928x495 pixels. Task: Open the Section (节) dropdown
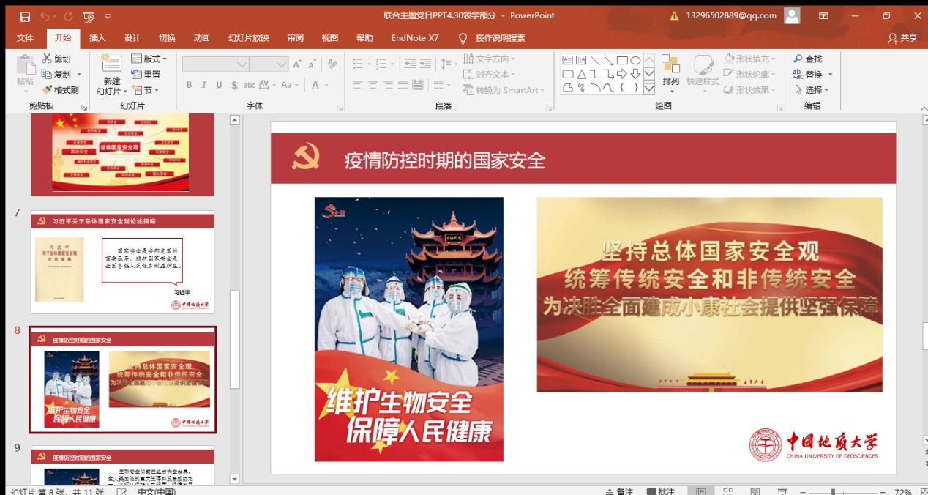(144, 90)
